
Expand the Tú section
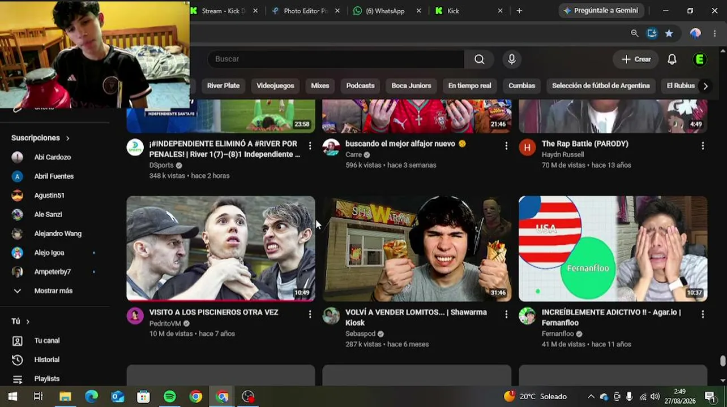20,321
